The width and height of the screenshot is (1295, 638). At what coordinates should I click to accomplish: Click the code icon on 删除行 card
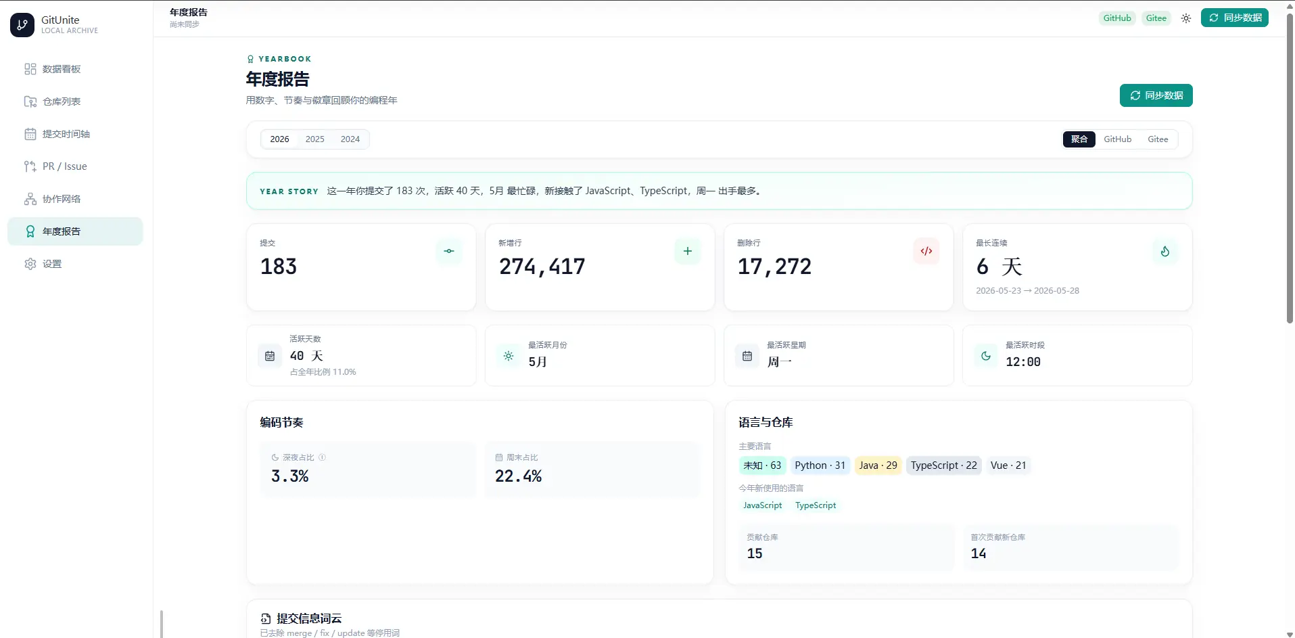pos(926,251)
